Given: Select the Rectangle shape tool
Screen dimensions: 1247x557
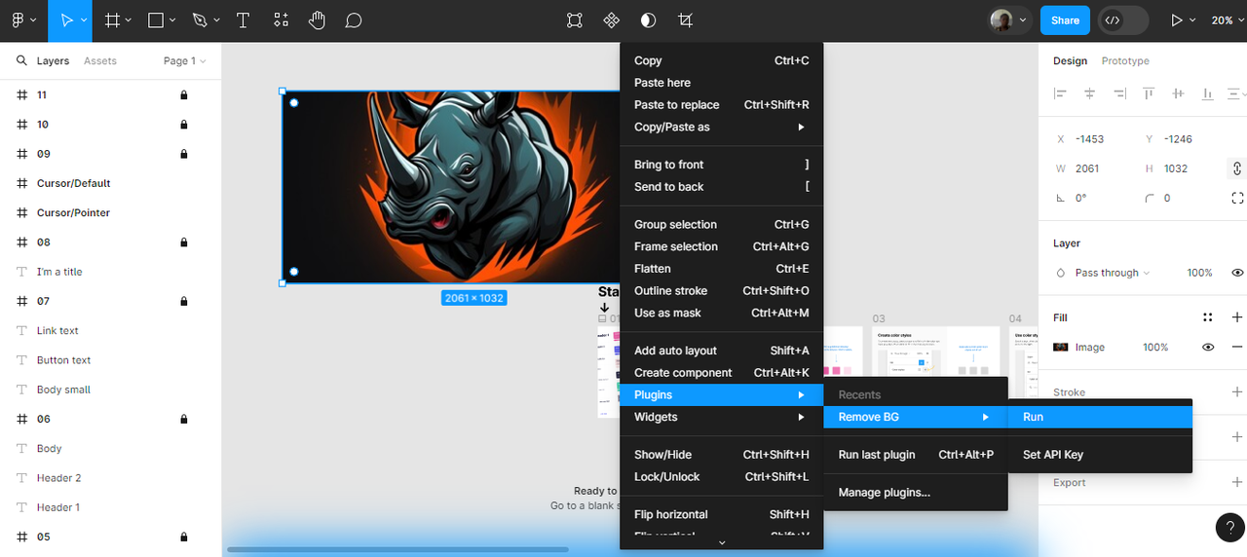Looking at the screenshot, I should point(156,20).
